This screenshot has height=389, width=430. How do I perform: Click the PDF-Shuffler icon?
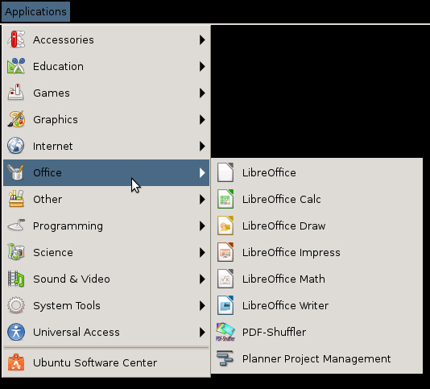point(225,332)
